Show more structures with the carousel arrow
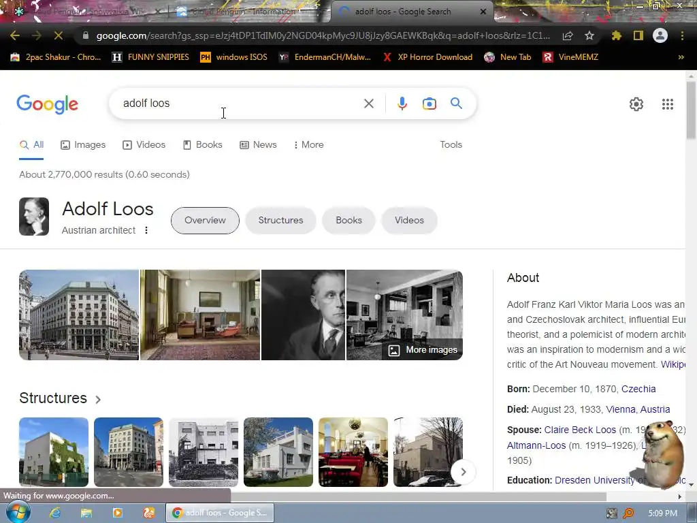This screenshot has width=697, height=523. (463, 472)
